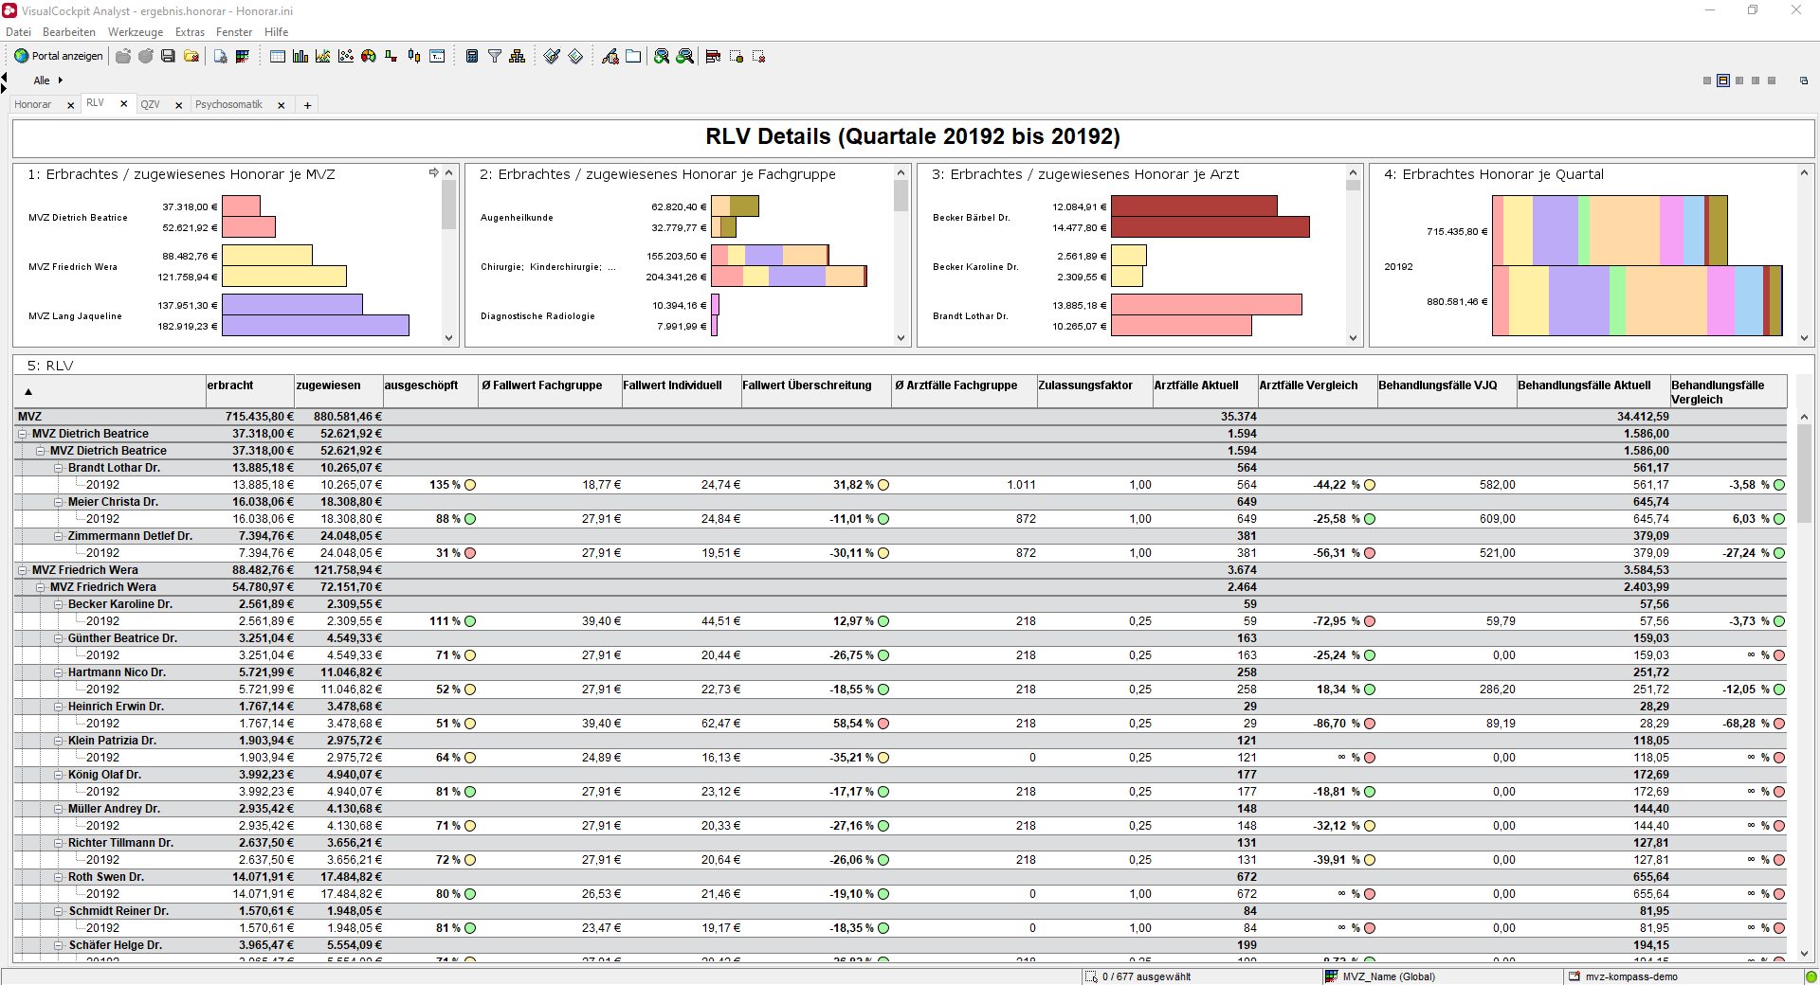Screen dimensions: 1820x985
Task: Toggle the first grey grid layout button
Action: pos(1707,81)
